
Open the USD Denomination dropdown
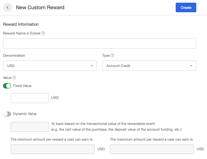[50, 66]
